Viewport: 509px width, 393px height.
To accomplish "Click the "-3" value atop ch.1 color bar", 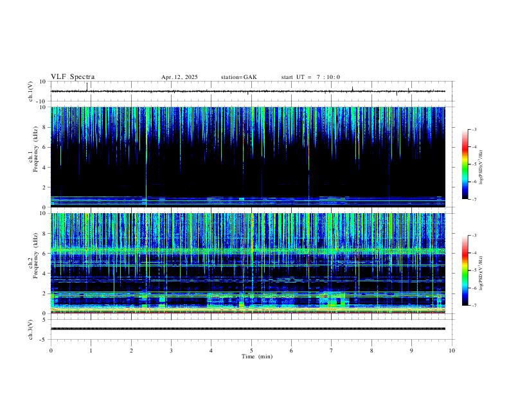I will [474, 129].
